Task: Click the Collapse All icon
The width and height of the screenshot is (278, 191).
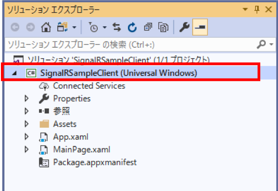Action: [x=148, y=27]
